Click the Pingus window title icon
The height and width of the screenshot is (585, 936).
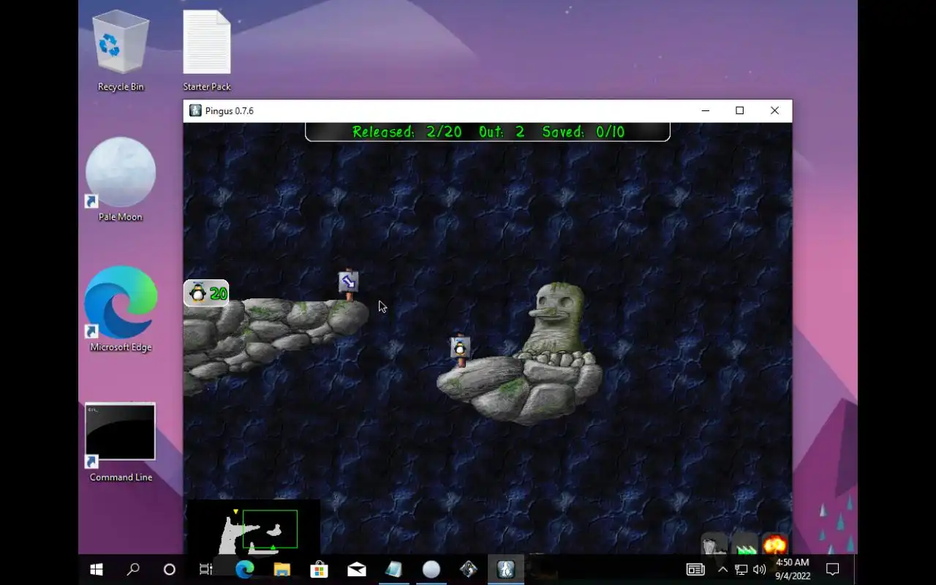coord(195,110)
